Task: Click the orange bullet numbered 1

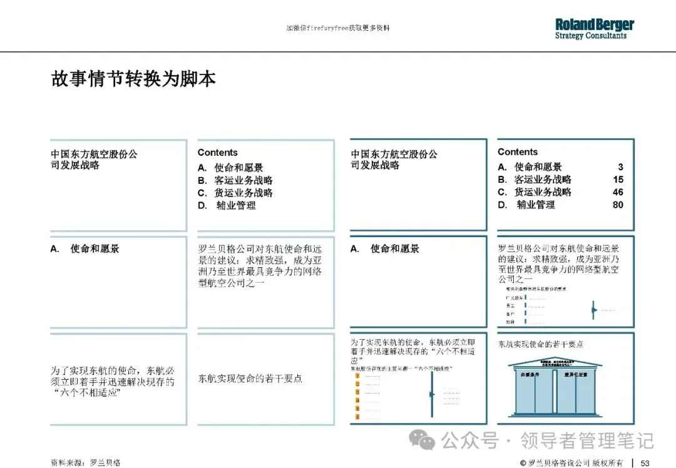Action: pyautogui.click(x=357, y=376)
